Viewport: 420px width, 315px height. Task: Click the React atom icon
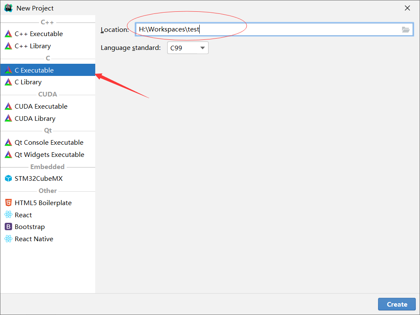8,215
